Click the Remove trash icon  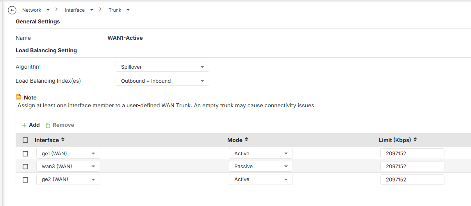tap(48, 125)
